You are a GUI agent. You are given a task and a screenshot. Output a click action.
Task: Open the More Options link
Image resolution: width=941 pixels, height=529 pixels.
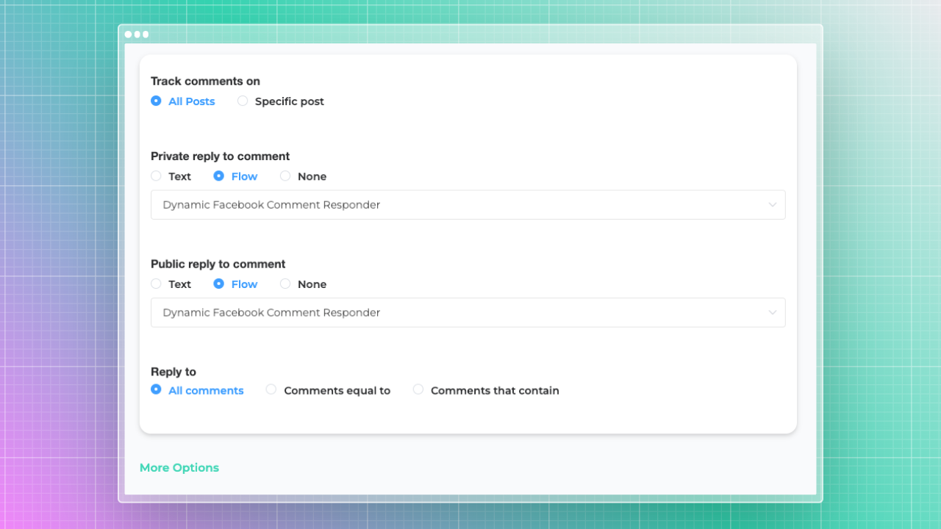(x=179, y=468)
